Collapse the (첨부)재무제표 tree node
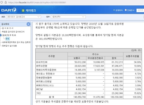Image resolution: width=144 pixels, height=105 pixels. pos(1,35)
